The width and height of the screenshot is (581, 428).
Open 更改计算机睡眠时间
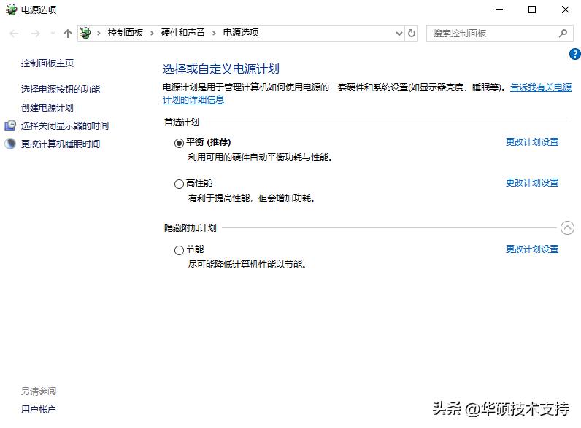[x=61, y=144]
